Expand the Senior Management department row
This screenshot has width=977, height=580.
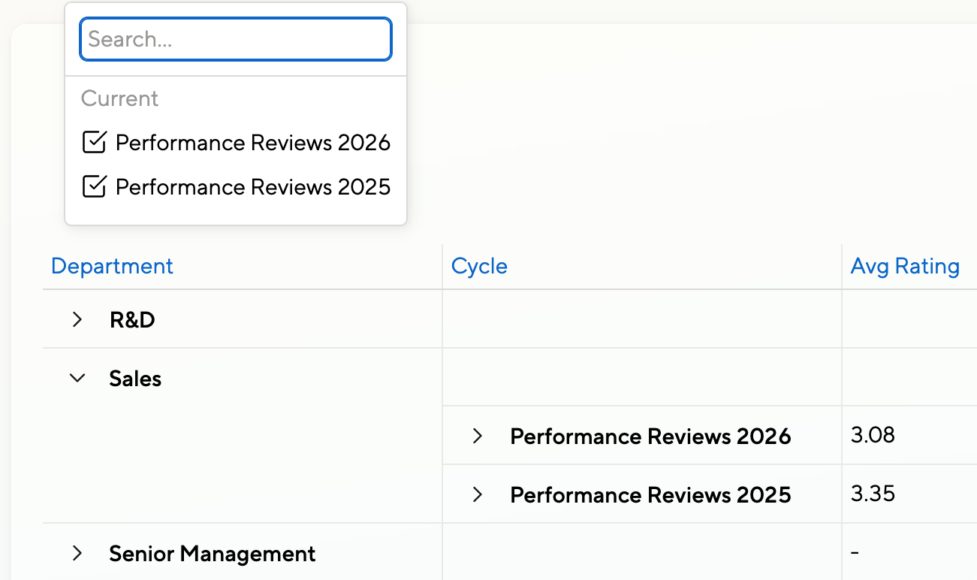click(x=77, y=554)
